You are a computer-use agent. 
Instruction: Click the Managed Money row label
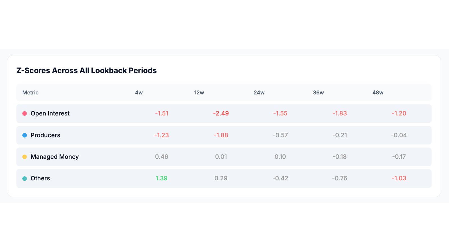55,157
